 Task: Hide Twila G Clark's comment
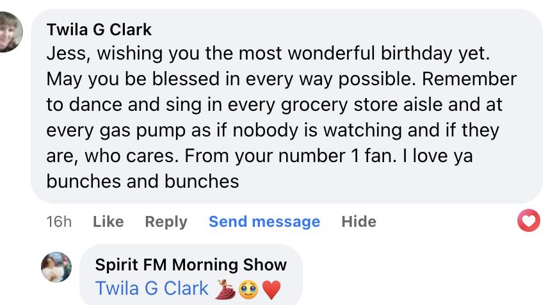[x=359, y=222]
